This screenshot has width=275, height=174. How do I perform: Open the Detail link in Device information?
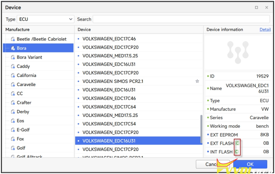pos(265,30)
